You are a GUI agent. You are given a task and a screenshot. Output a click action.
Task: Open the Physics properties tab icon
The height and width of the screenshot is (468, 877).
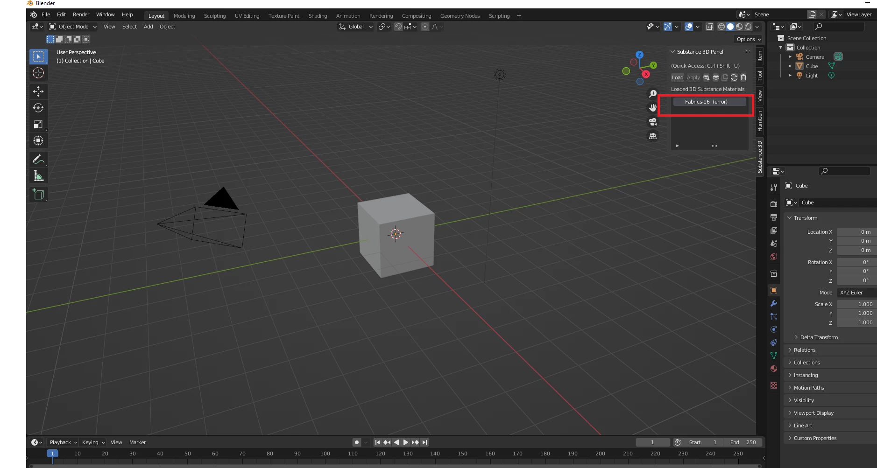774,329
